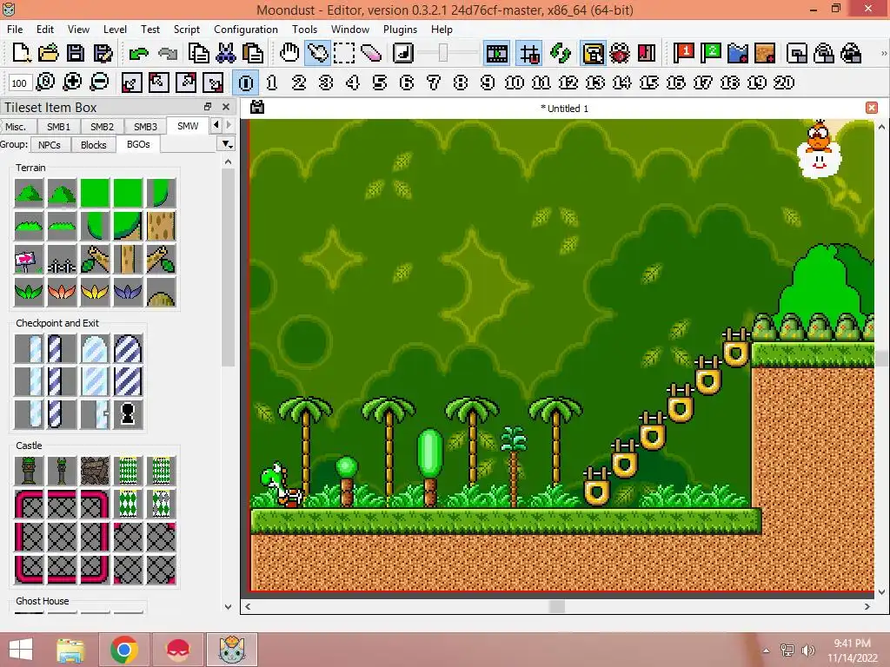890x667 pixels.
Task: Open Chrome from the taskbar
Action: click(x=123, y=650)
